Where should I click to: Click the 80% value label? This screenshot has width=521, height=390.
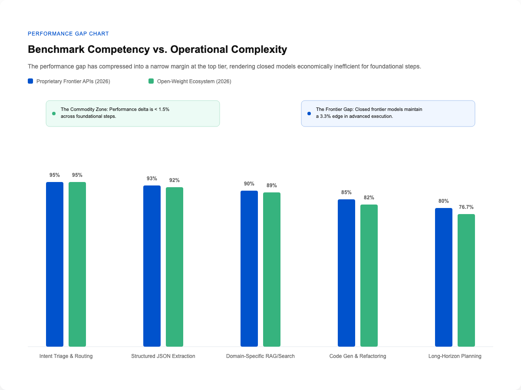[x=444, y=201]
